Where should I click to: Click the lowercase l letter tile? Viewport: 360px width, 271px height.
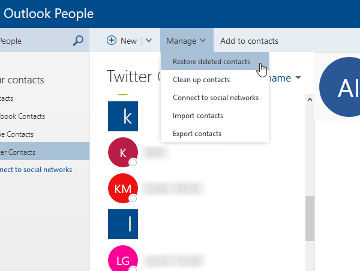123,224
